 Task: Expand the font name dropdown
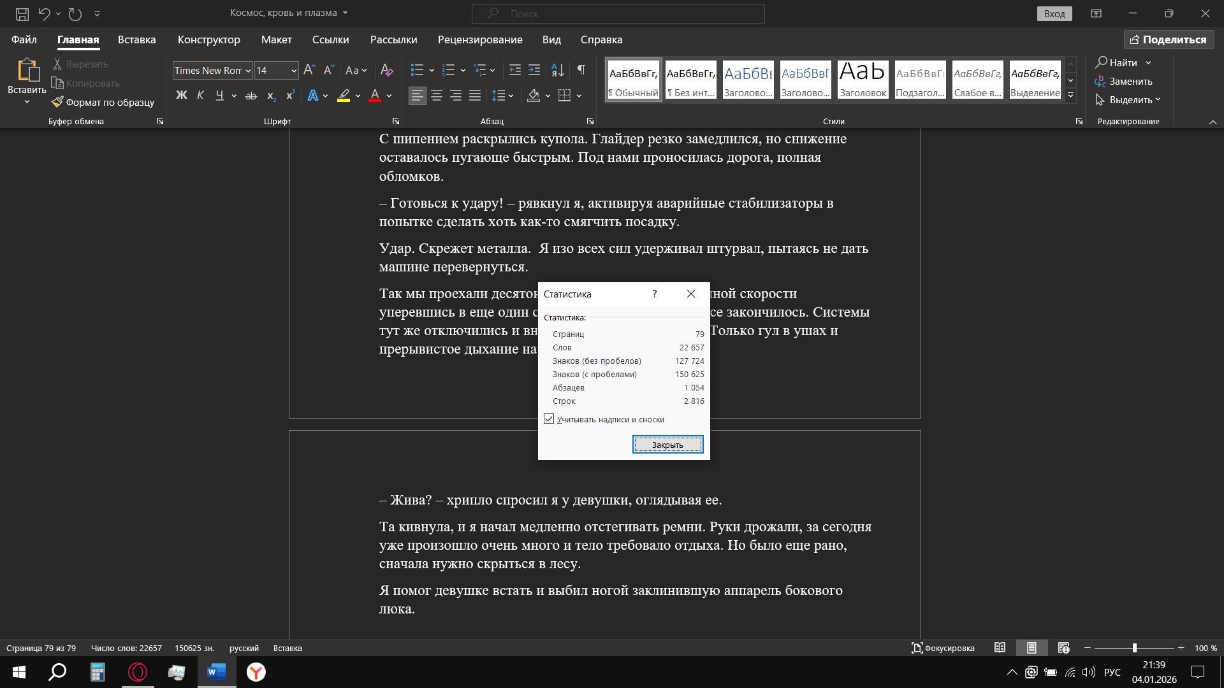(248, 71)
